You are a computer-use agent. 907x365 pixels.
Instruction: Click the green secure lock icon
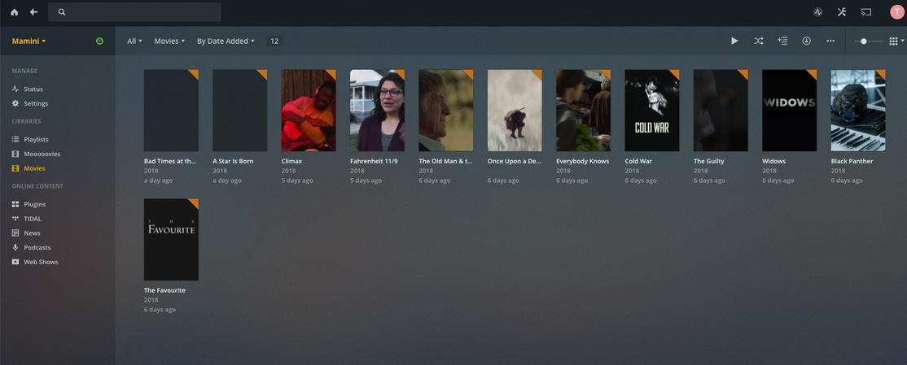(x=99, y=41)
